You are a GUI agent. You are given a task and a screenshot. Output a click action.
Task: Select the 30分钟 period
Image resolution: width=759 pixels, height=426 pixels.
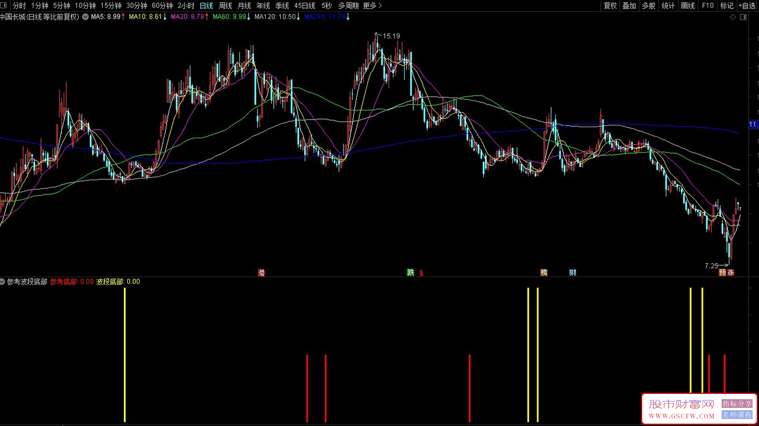point(137,6)
